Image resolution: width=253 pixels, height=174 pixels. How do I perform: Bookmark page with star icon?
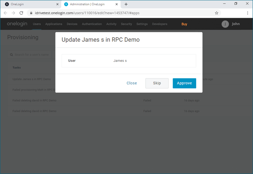pyautogui.click(x=217, y=13)
